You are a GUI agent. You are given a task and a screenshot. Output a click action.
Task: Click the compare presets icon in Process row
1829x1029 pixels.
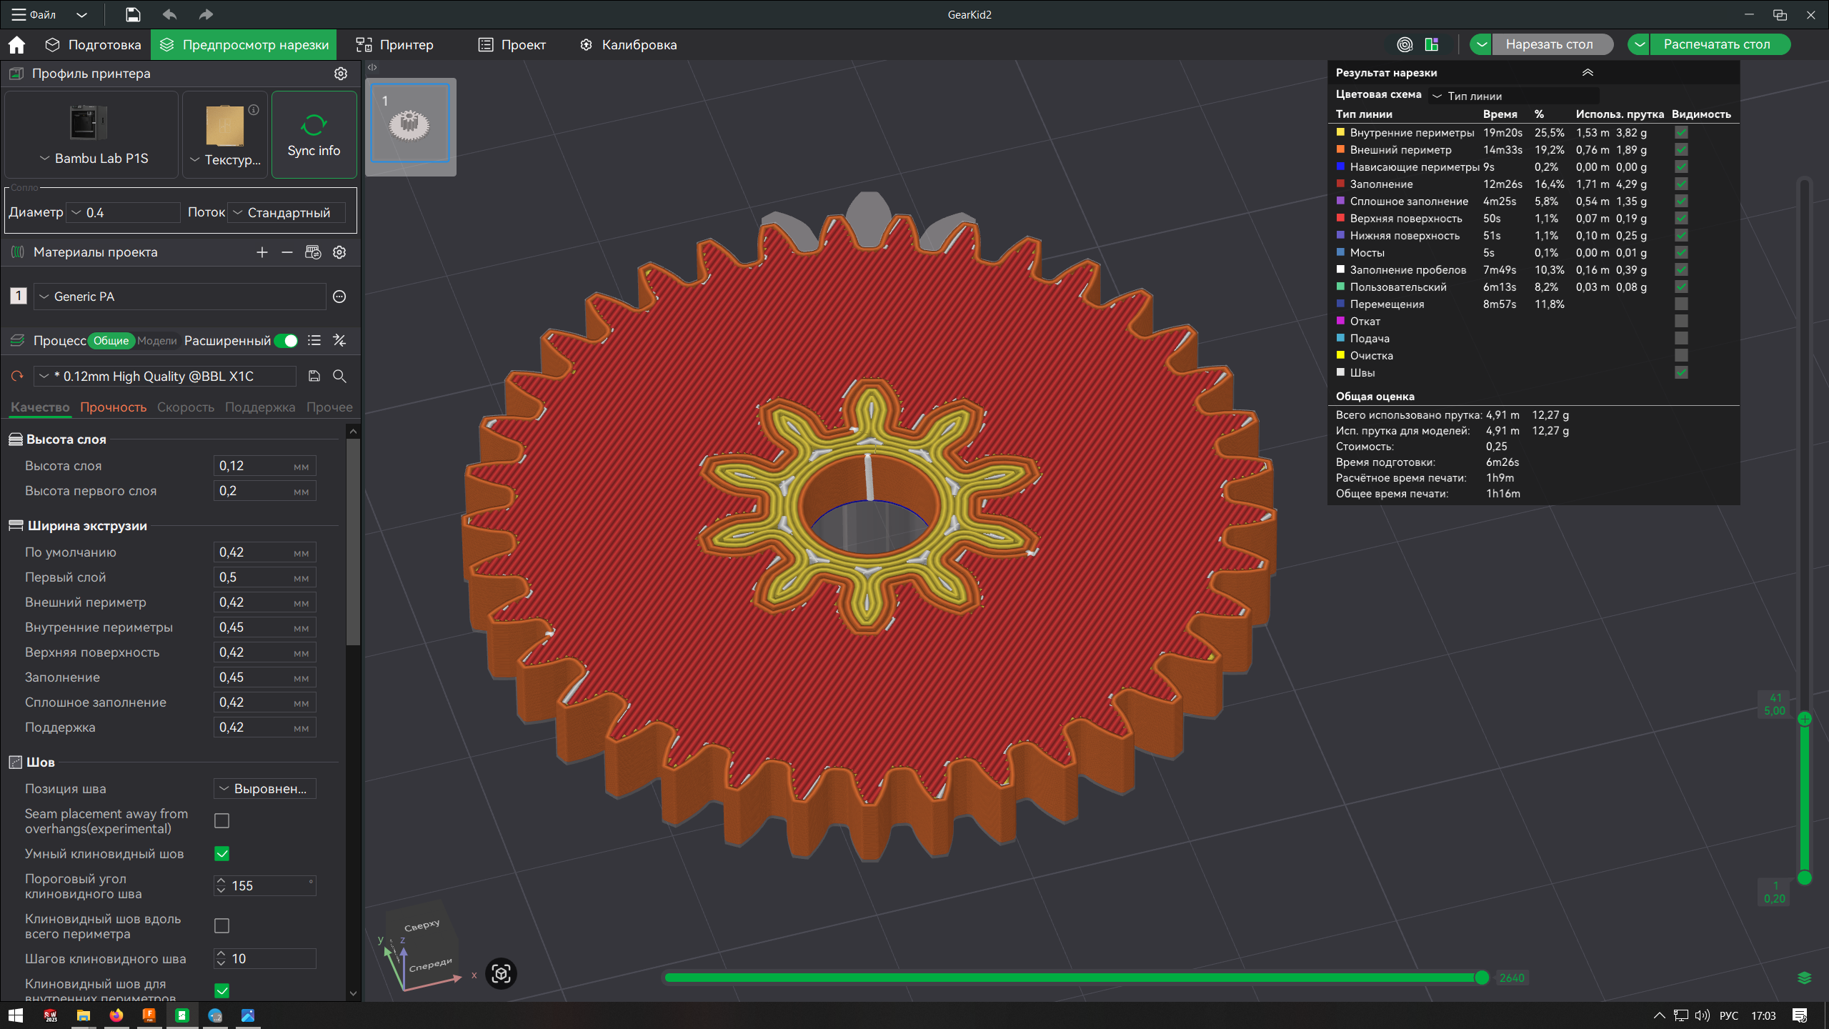[x=339, y=341]
